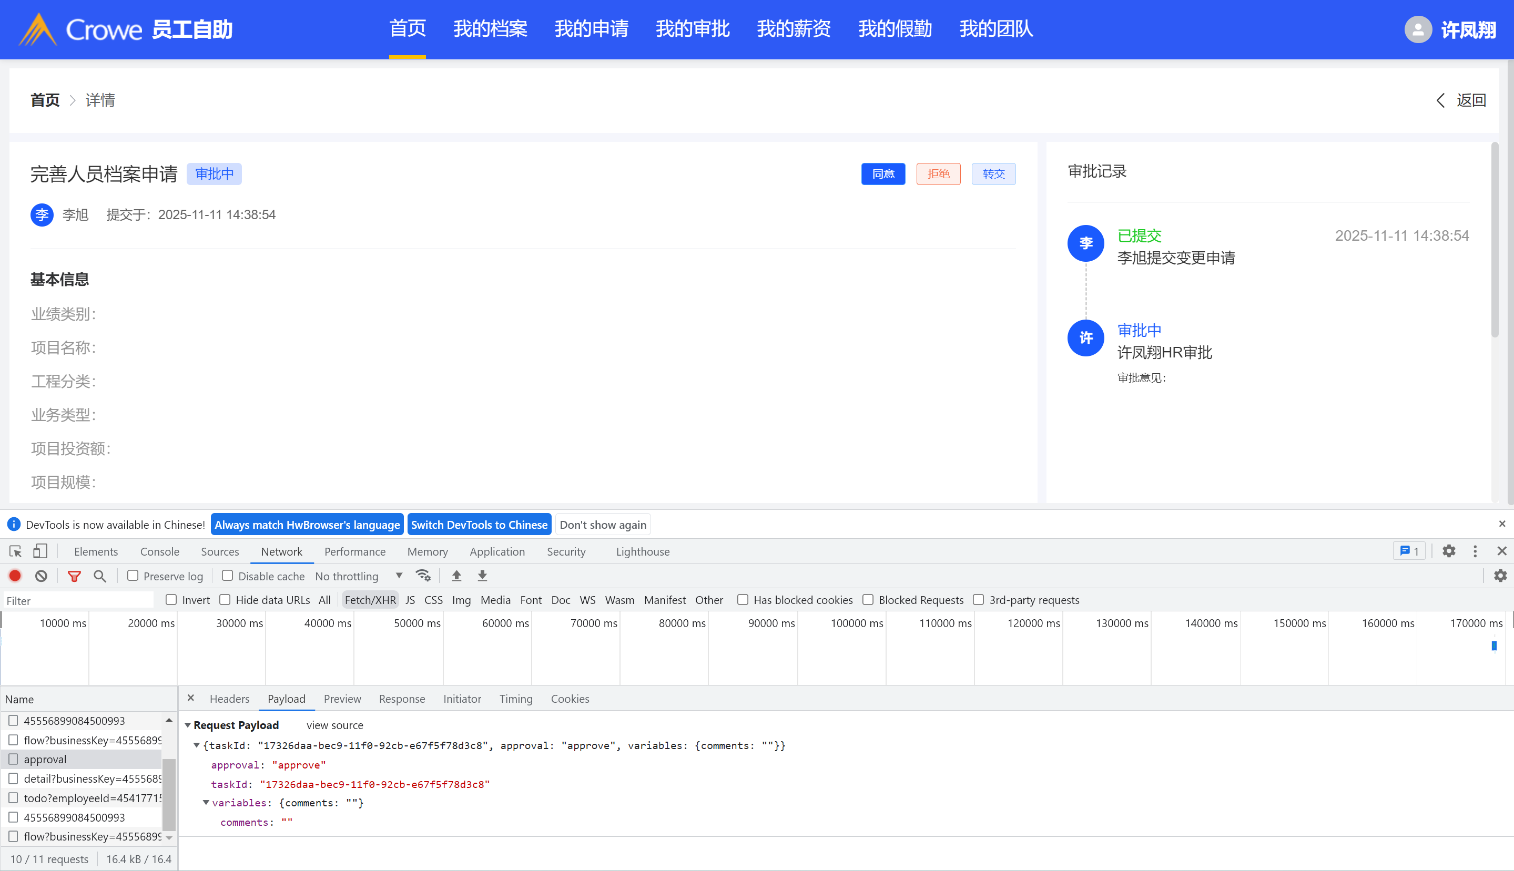1514x871 pixels.
Task: Stop recording network log red button
Action: tap(15, 576)
